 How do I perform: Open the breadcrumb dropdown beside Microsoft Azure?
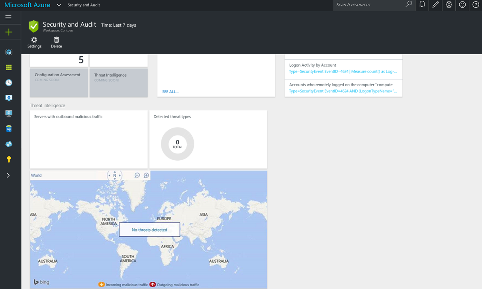click(x=59, y=5)
